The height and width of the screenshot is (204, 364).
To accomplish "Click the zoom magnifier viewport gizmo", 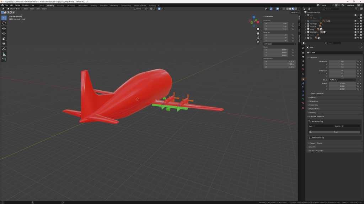I will pos(258,29).
